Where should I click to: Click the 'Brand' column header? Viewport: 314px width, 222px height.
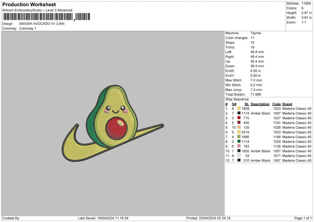[287, 104]
